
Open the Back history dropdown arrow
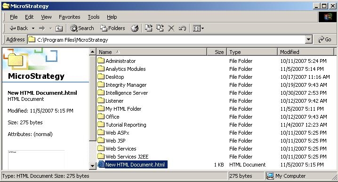click(33, 28)
